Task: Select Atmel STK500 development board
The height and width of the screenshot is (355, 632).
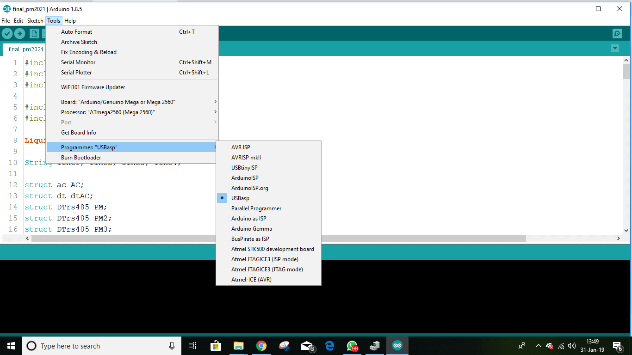Action: [268, 249]
